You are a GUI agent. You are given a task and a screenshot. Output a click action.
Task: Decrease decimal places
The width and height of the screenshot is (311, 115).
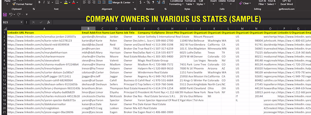pyautogui.click(x=163, y=2)
